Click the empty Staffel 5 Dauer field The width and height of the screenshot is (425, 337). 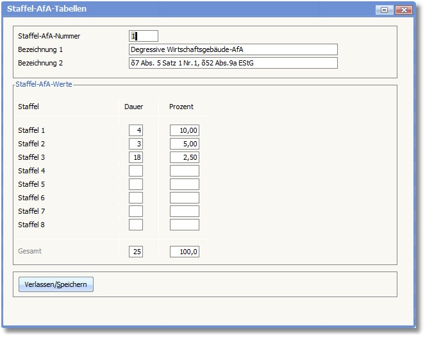click(136, 184)
